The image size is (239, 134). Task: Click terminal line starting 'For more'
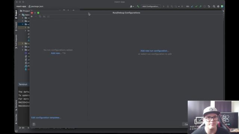(x=24, y=99)
